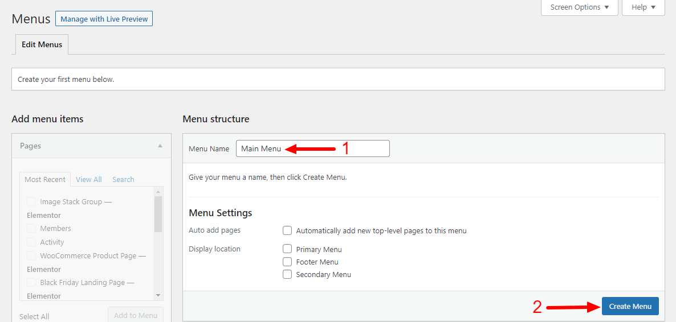
Task: Collapse the Pages panel with its arrow
Action: [160, 146]
